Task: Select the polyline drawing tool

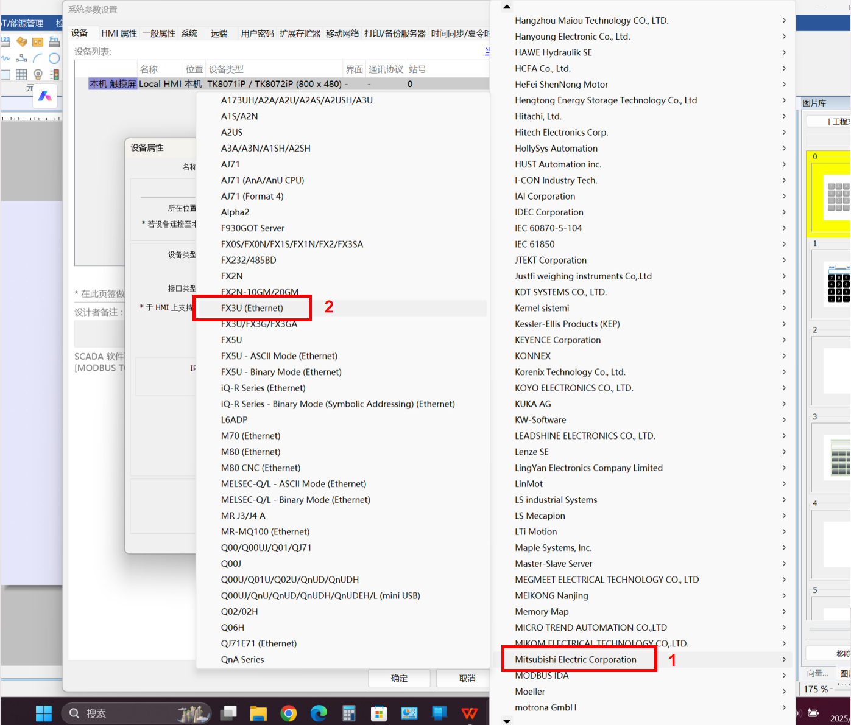Action: pyautogui.click(x=21, y=58)
